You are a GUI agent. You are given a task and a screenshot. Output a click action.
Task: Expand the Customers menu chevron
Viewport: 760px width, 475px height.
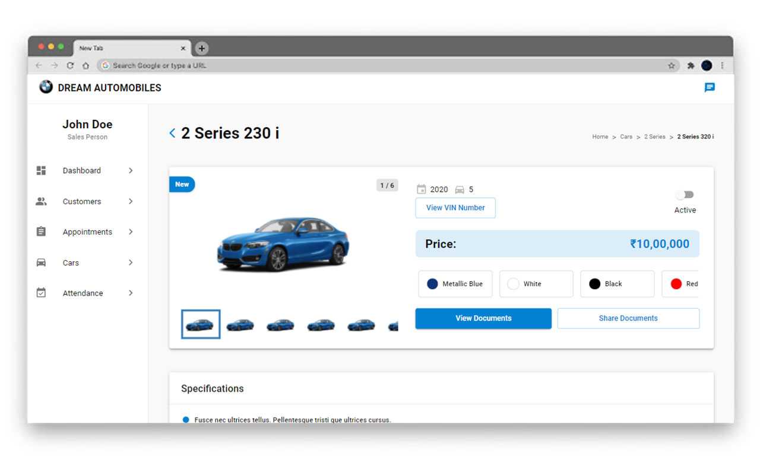coord(131,201)
